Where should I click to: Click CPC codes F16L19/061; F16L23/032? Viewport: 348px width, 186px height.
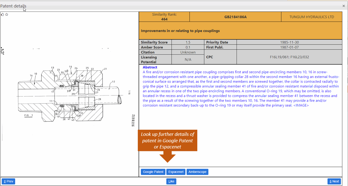pyautogui.click(x=289, y=57)
